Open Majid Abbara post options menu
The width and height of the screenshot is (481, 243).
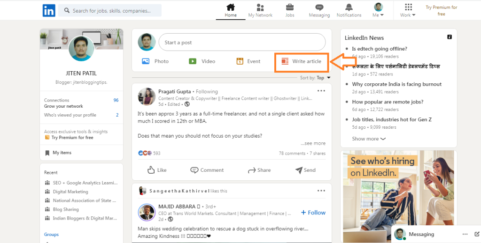pyautogui.click(x=321, y=191)
